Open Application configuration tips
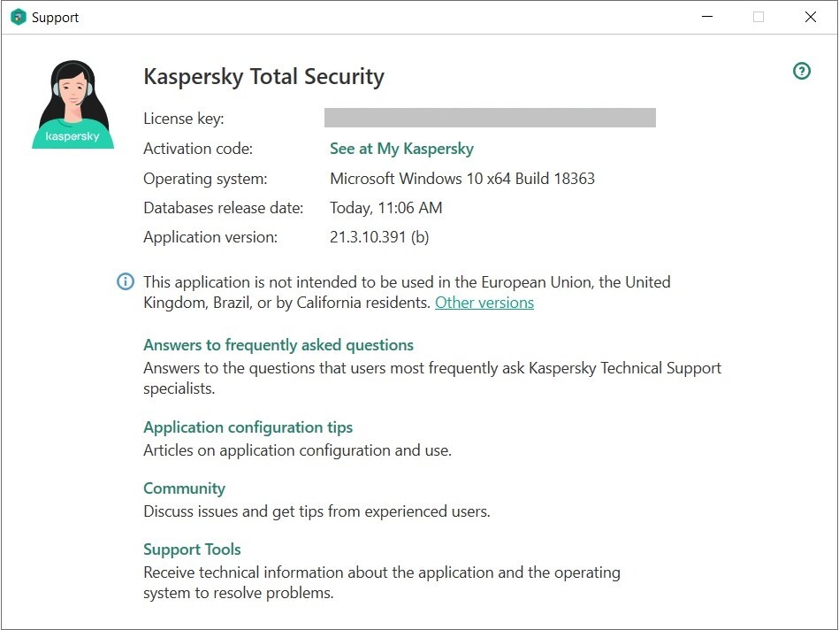The height and width of the screenshot is (630, 839). click(x=248, y=427)
